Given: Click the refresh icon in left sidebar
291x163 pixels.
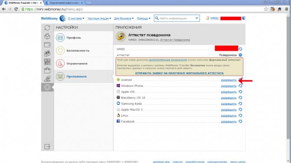Looking at the screenshot, I should point(47,28).
